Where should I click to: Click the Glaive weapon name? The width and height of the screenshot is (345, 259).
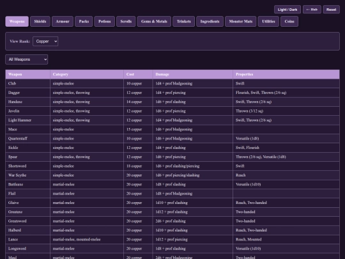click(x=13, y=203)
